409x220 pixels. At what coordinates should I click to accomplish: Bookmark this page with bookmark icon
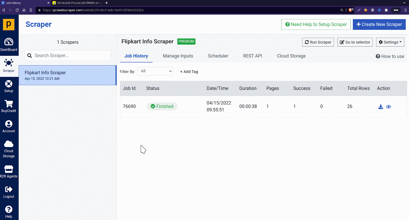tap(31, 10)
